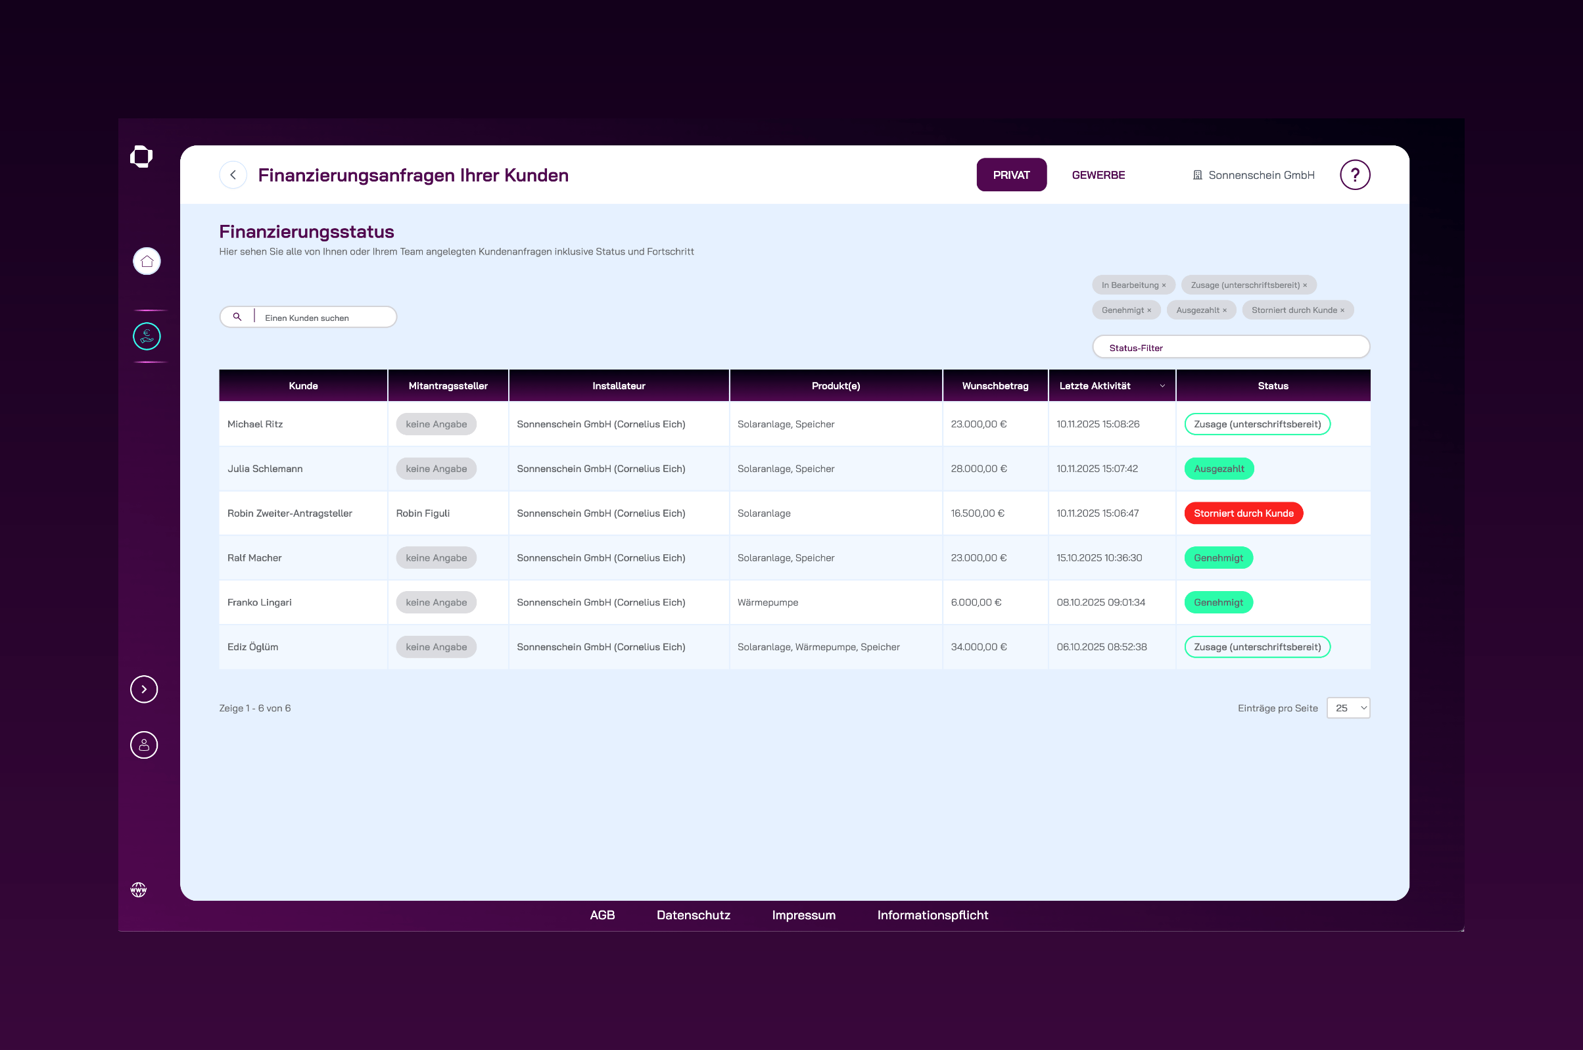
Task: Click the www globe icon in the sidebar
Action: pos(139,890)
